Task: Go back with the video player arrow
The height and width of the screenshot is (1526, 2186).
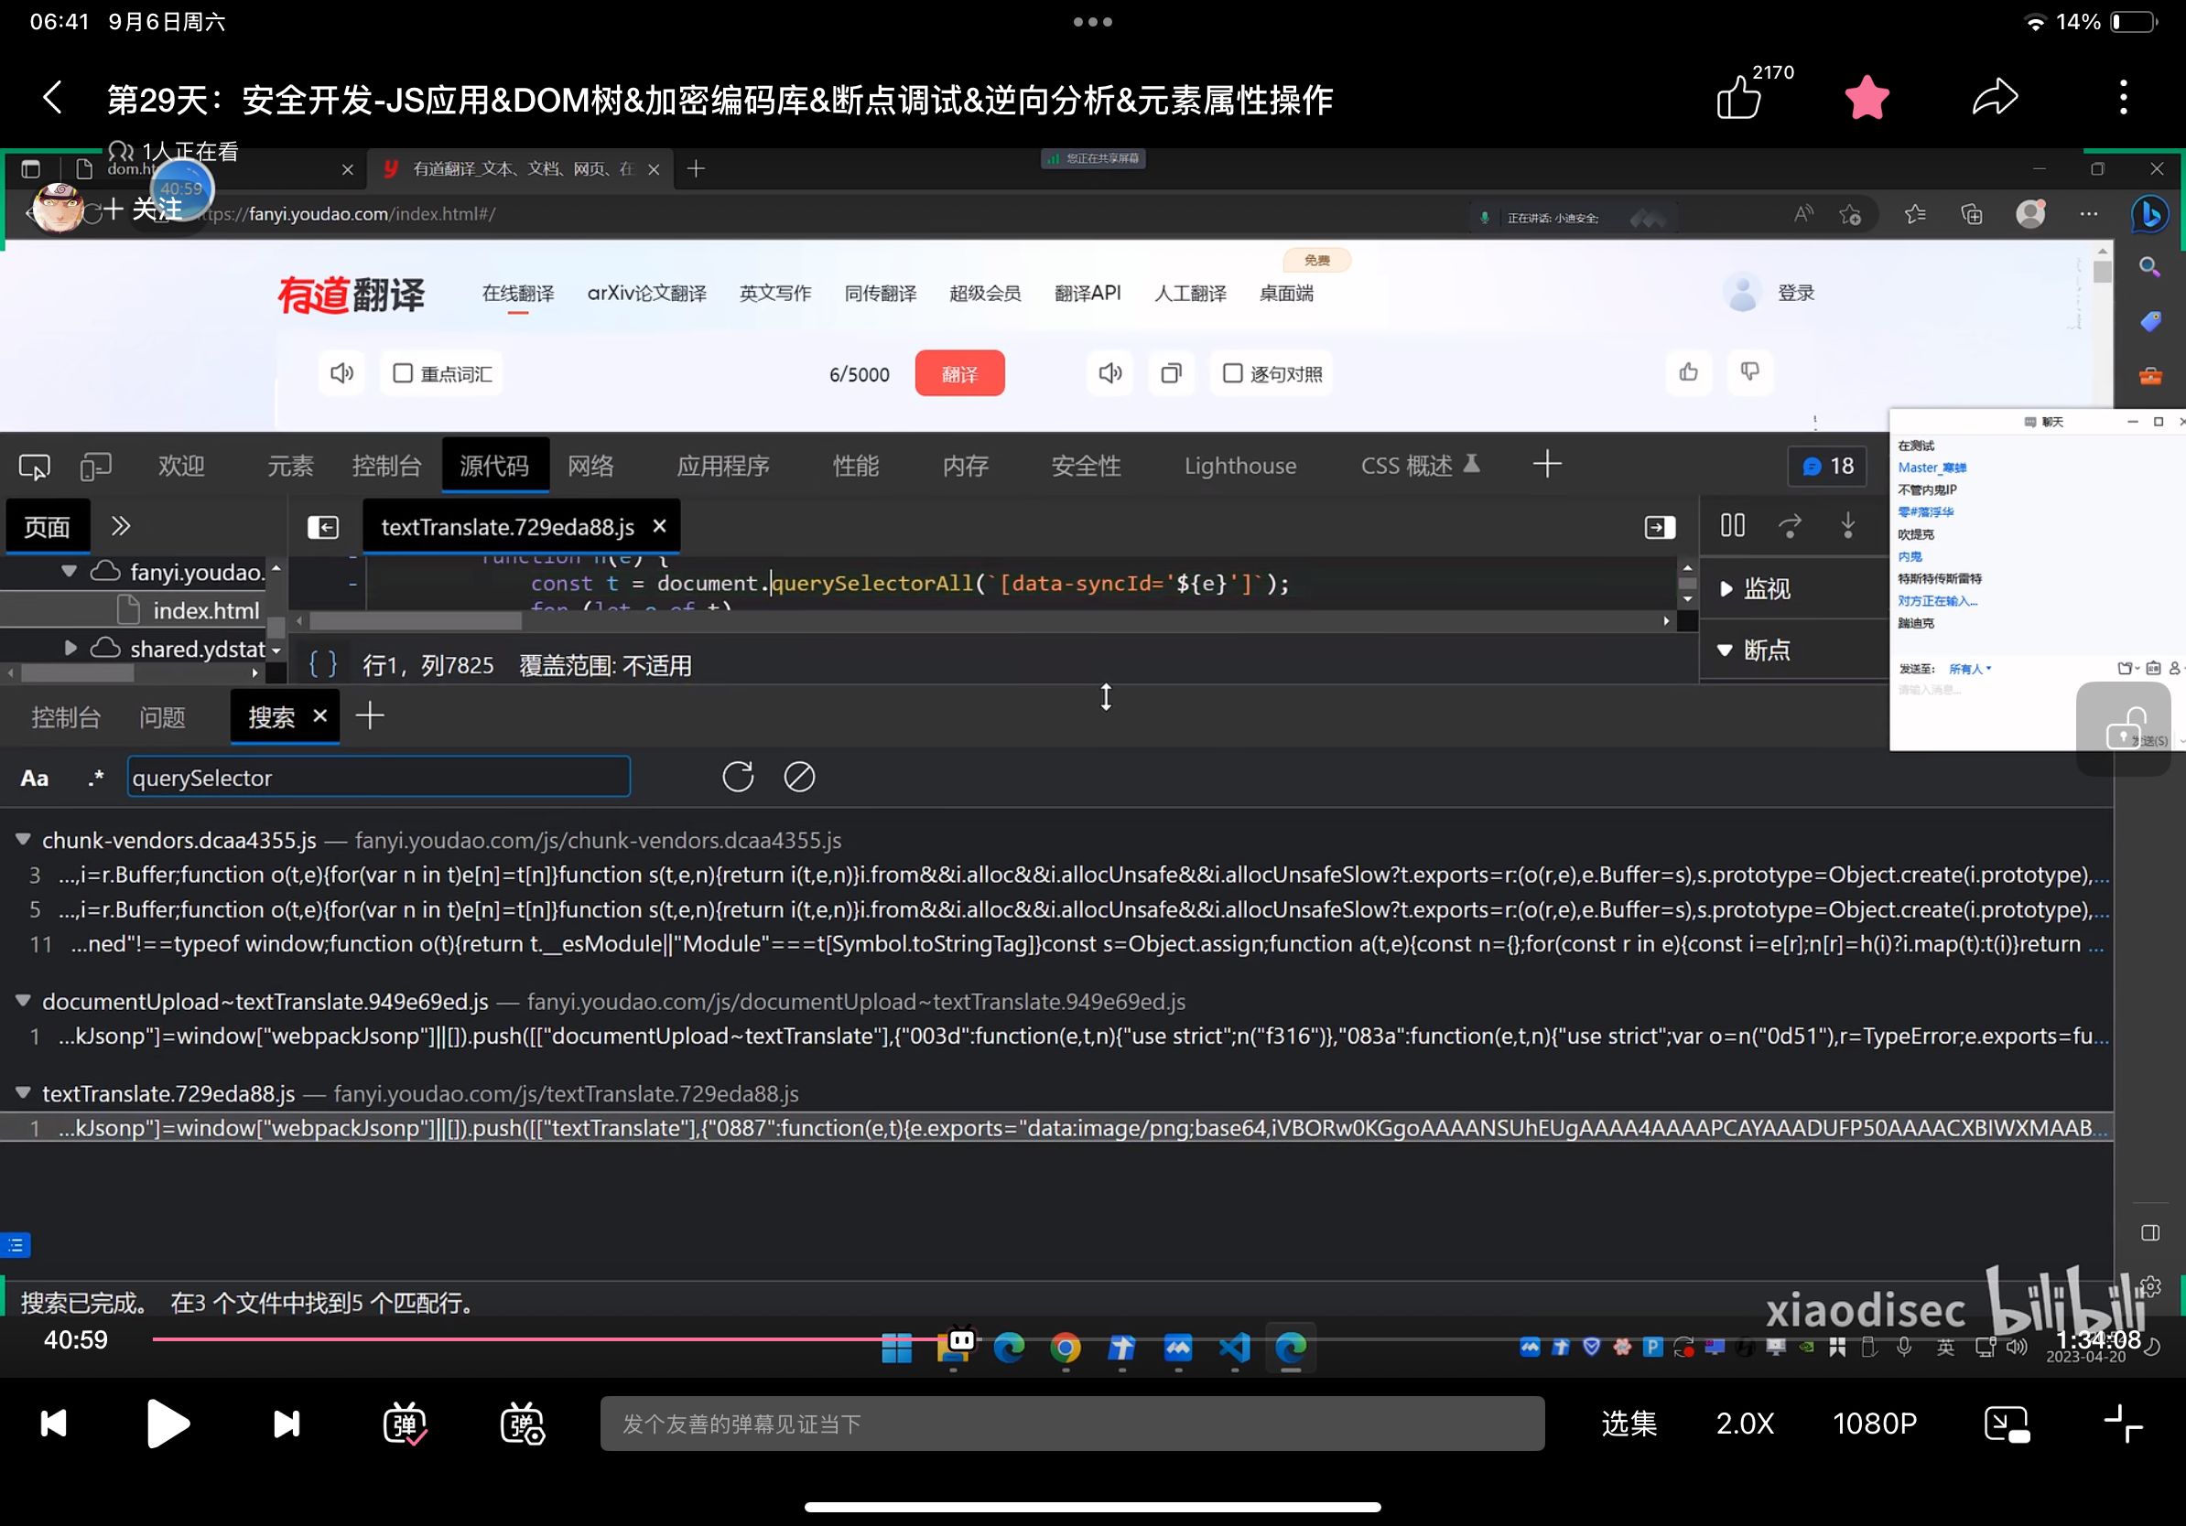Action: 53,98
